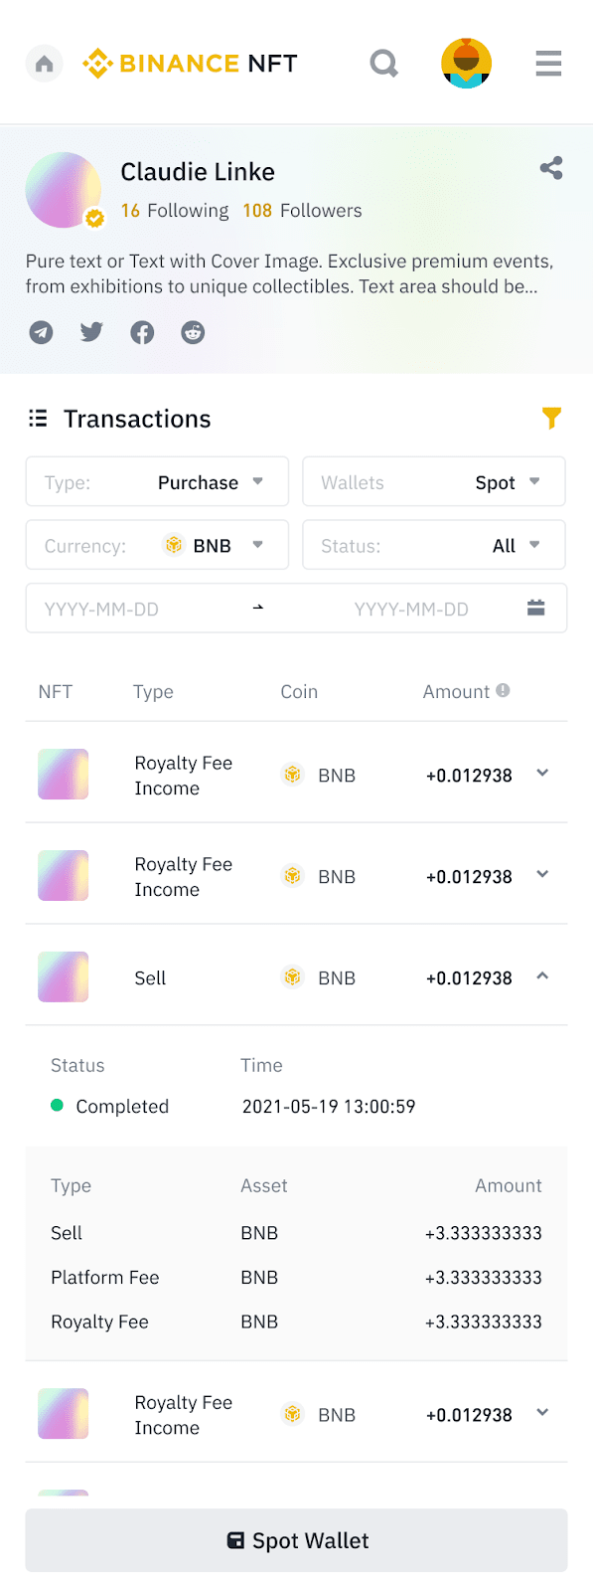The width and height of the screenshot is (593, 1591).
Task: Open the hamburger navigation menu
Action: point(548,63)
